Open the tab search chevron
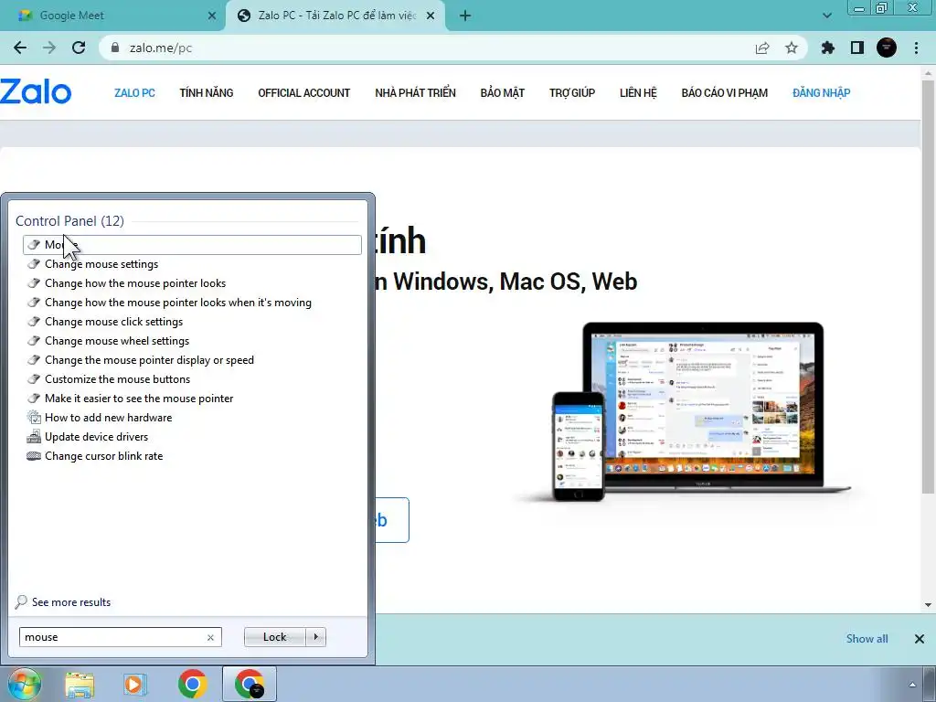The width and height of the screenshot is (936, 702). click(x=826, y=16)
